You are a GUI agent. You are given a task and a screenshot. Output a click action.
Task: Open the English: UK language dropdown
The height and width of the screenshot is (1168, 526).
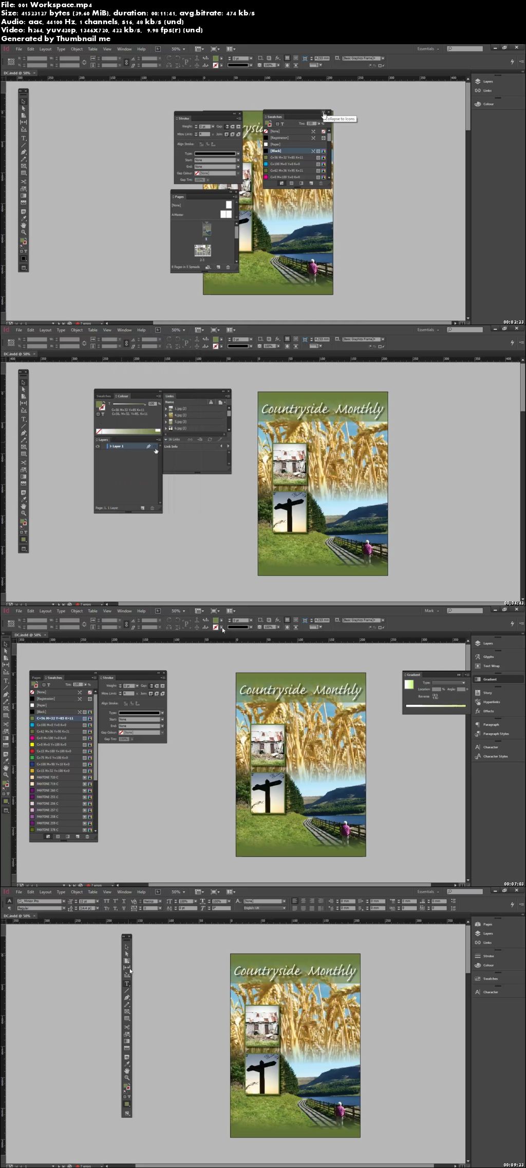click(284, 908)
